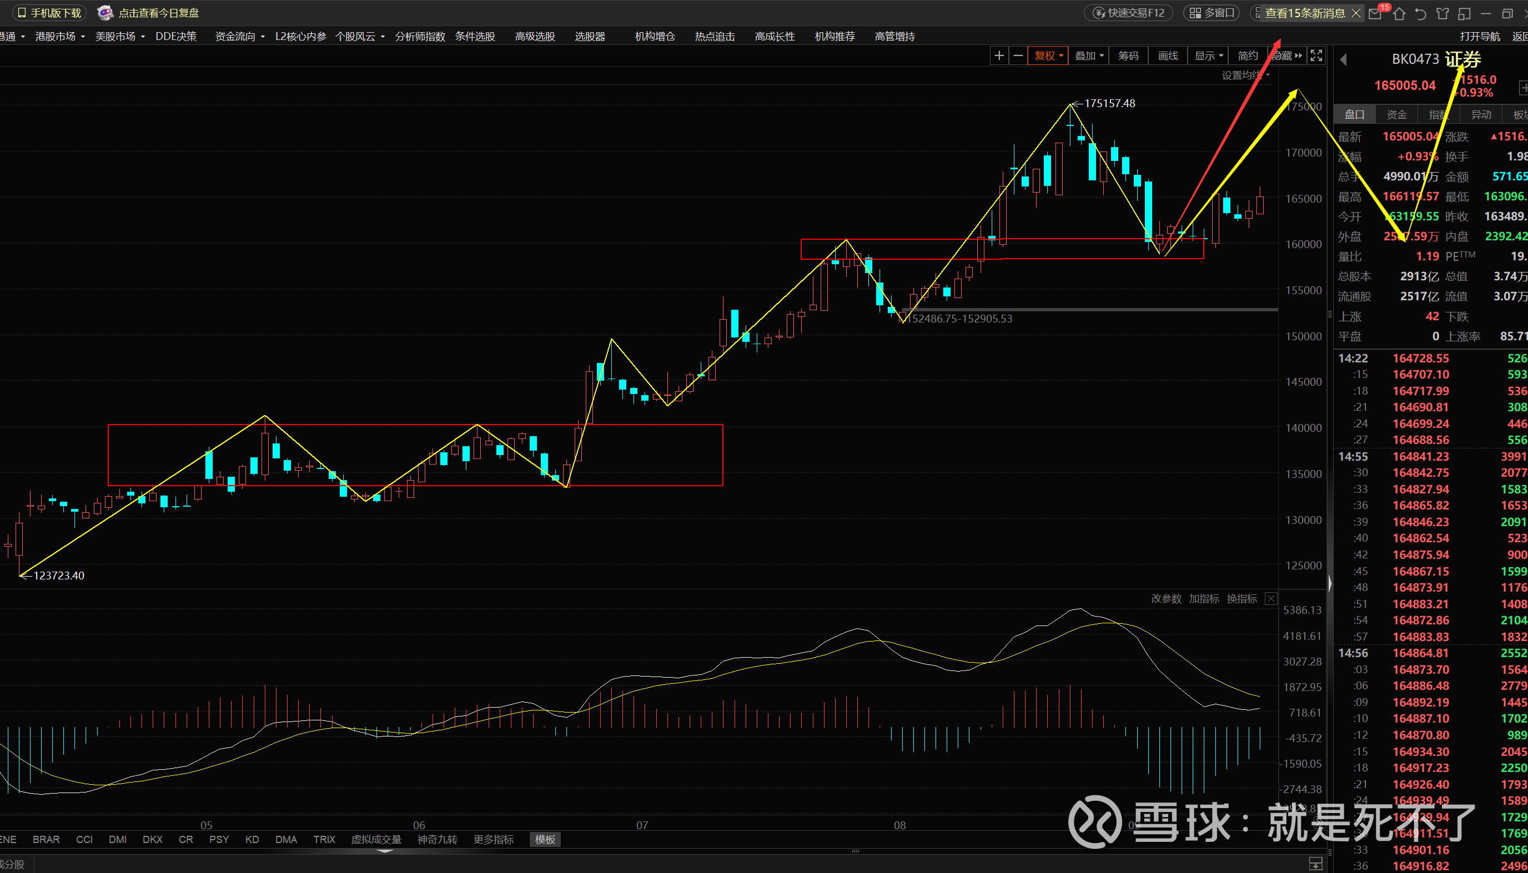Open the 复权 dropdown
This screenshot has width=1528, height=873.
coord(1048,55)
